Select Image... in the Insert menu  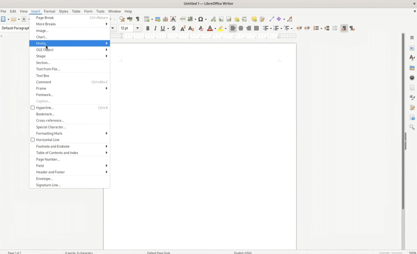(x=69, y=31)
